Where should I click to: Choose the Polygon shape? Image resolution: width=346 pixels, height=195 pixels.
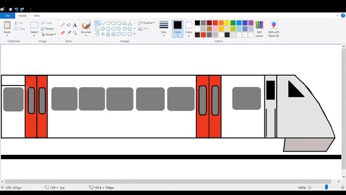pos(124,23)
